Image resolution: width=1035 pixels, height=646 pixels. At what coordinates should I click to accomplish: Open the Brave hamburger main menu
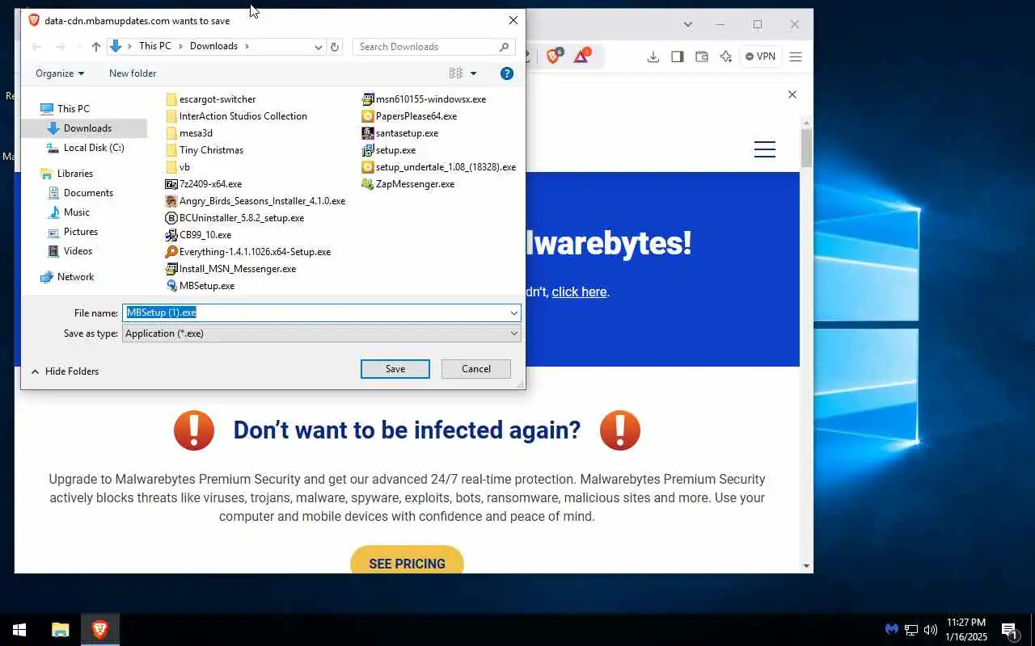796,57
